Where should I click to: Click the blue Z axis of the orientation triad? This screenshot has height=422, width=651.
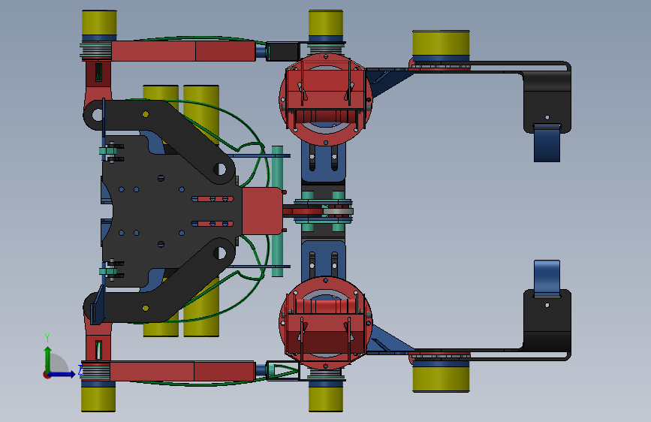click(x=62, y=374)
